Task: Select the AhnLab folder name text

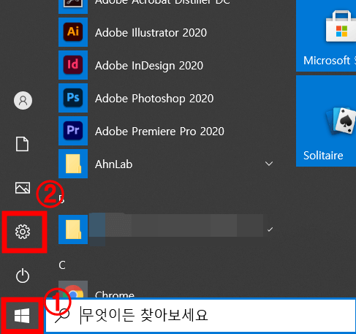Action: 114,164
